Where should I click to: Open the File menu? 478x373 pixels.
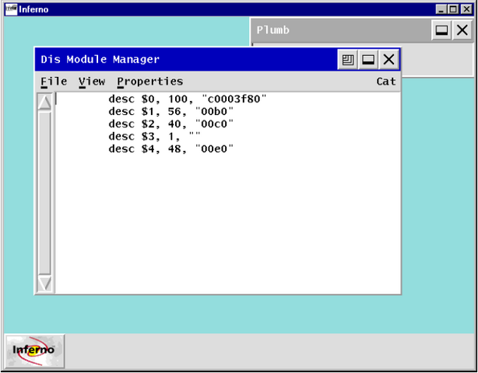pos(54,82)
